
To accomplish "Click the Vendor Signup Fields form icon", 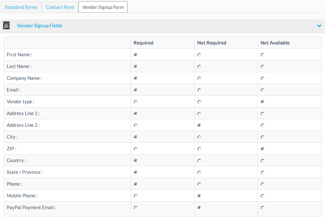I will pyautogui.click(x=6, y=26).
